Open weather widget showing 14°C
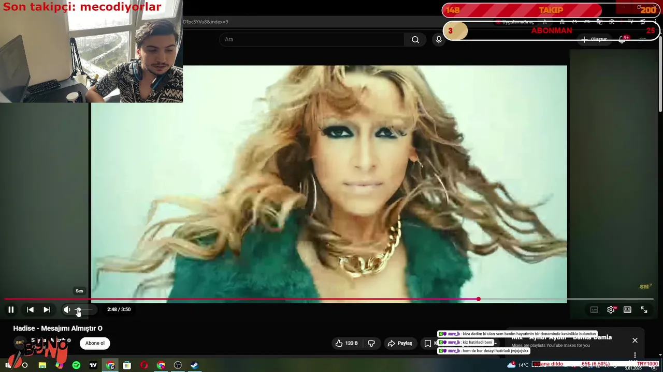Image resolution: width=663 pixels, height=372 pixels. (x=518, y=365)
